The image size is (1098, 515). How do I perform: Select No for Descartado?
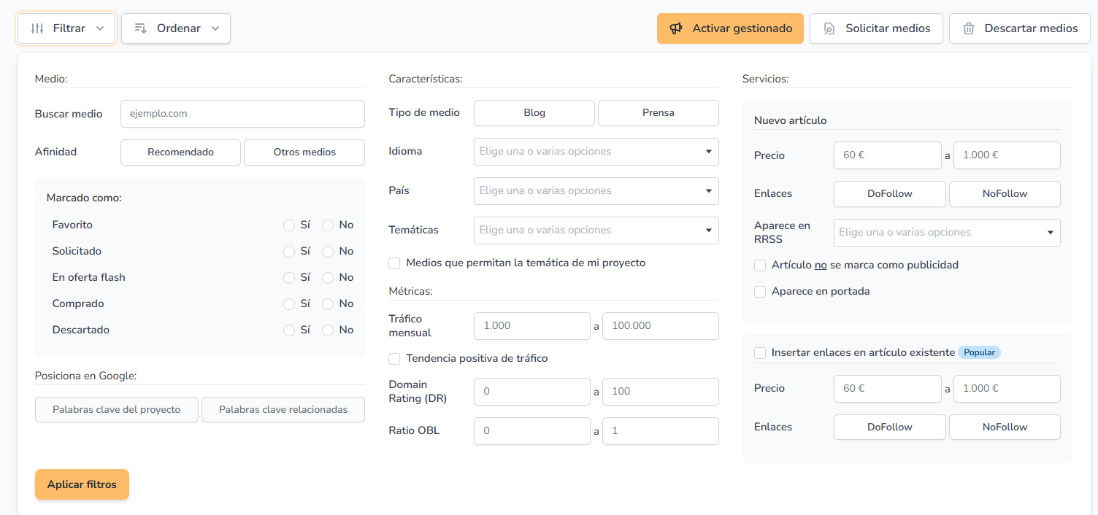click(x=328, y=330)
